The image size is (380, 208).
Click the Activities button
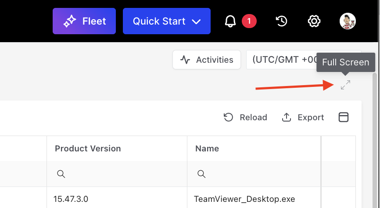[x=207, y=60]
